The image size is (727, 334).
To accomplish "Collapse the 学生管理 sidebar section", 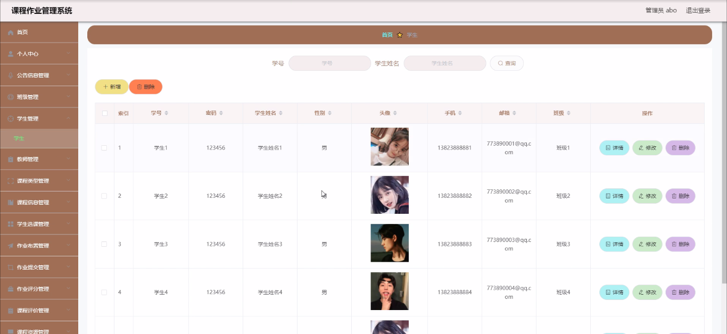I will (x=39, y=118).
